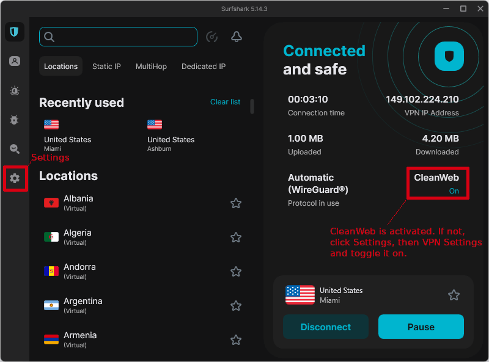Click the Algeria flag icon
This screenshot has height=362, width=489.
click(x=51, y=237)
